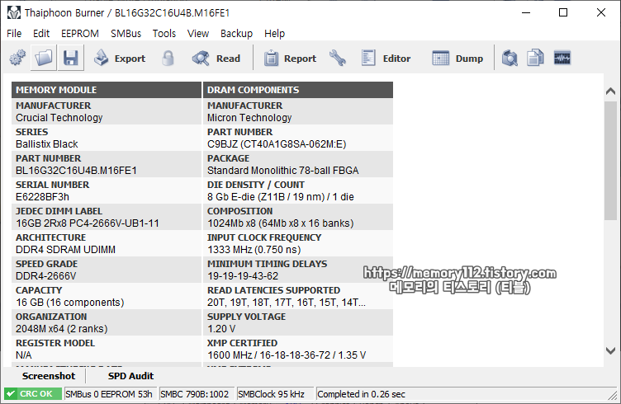Viewport: 621px width, 404px height.
Task: Click the vertical scrollbar thumb
Action: point(611,161)
